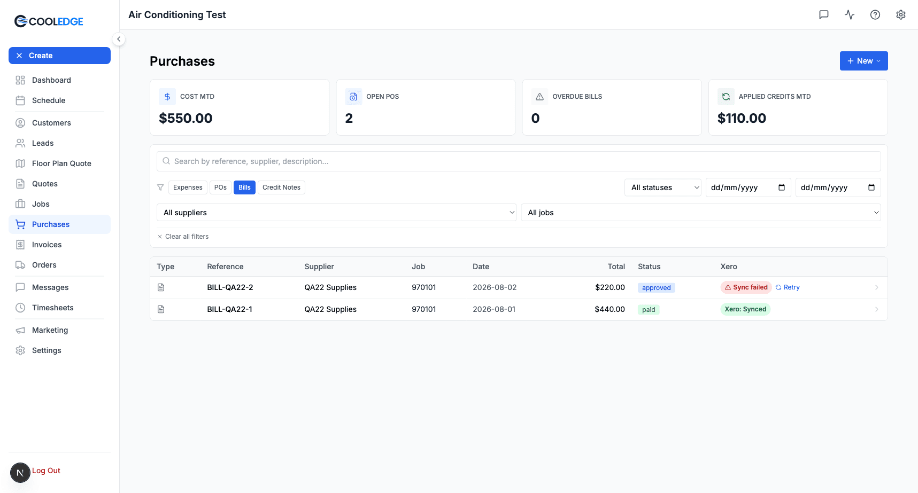Viewport: 918px width, 493px height.
Task: Click the Timesheets clock icon in sidebar
Action: click(x=20, y=308)
